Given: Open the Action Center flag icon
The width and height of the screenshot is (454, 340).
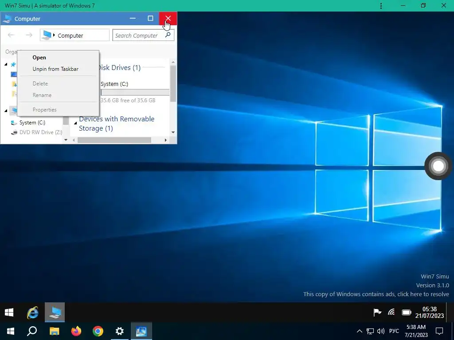Looking at the screenshot, I should point(377,312).
